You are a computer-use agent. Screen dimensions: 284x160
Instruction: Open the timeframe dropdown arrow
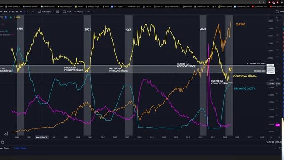(28, 12)
